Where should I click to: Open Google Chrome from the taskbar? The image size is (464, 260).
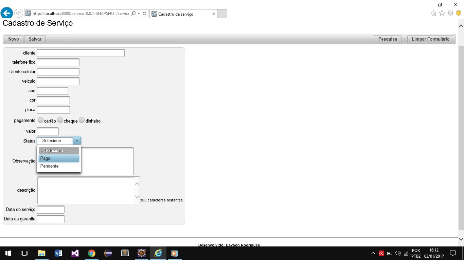[91, 253]
